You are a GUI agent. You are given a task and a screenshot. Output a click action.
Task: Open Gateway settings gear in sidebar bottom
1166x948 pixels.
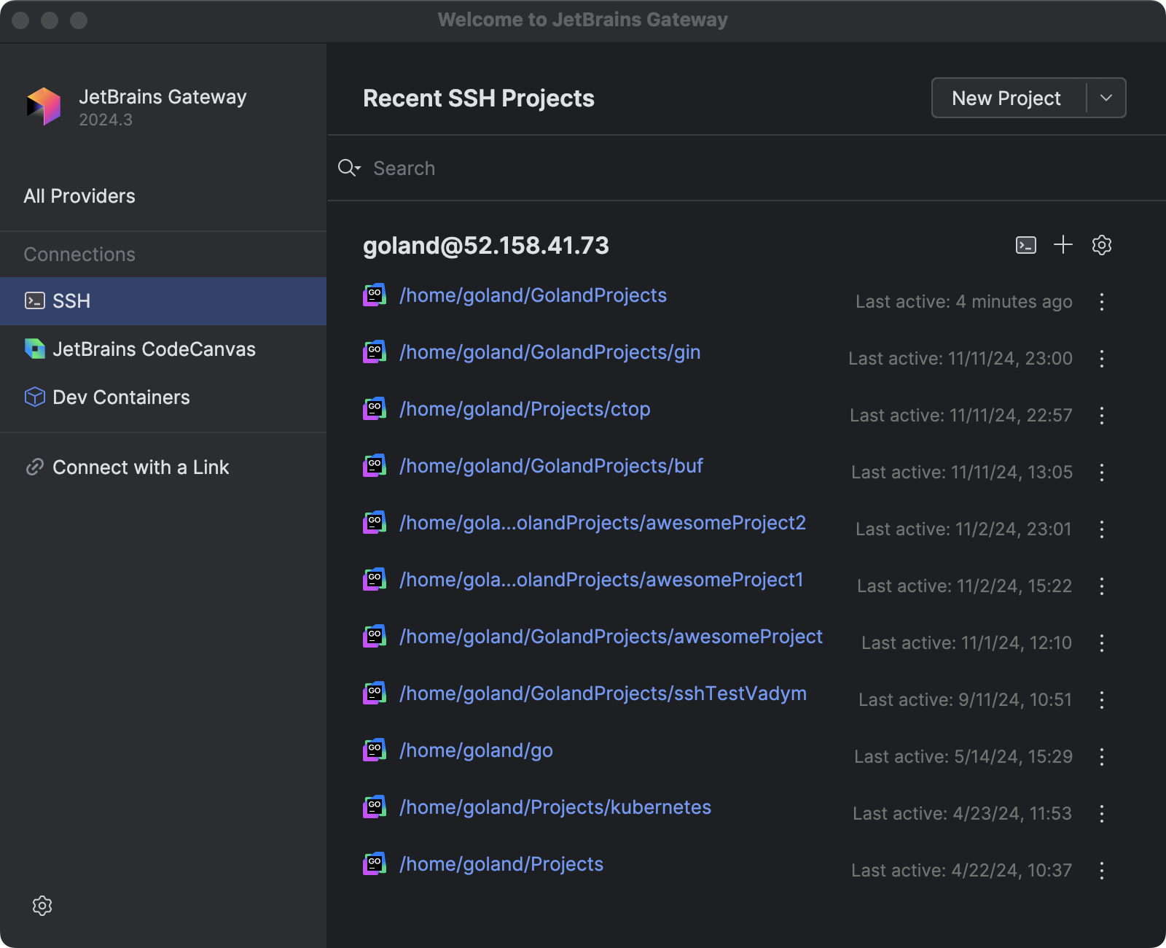(x=42, y=906)
